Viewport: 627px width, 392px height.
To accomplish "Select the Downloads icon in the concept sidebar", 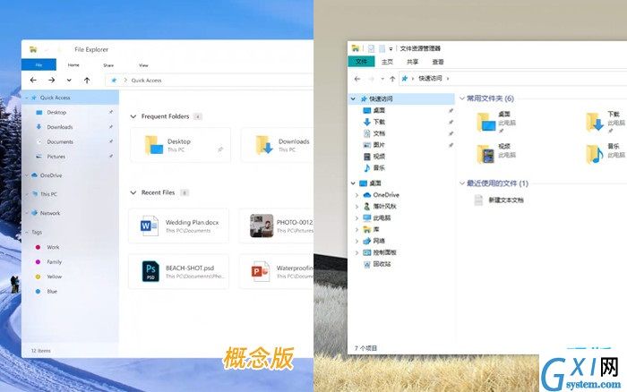I will pyautogui.click(x=39, y=127).
